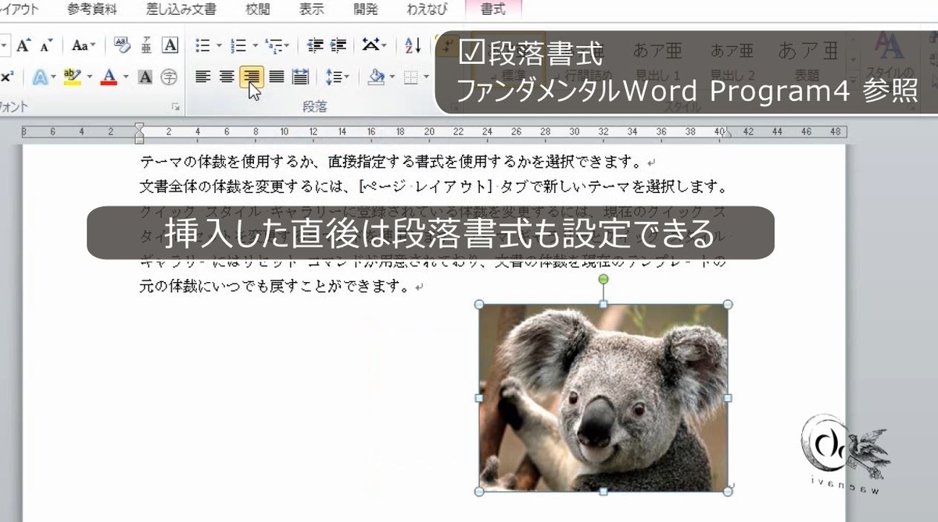Click the Shrink Font icon
This screenshot has width=938, height=522.
pos(47,45)
